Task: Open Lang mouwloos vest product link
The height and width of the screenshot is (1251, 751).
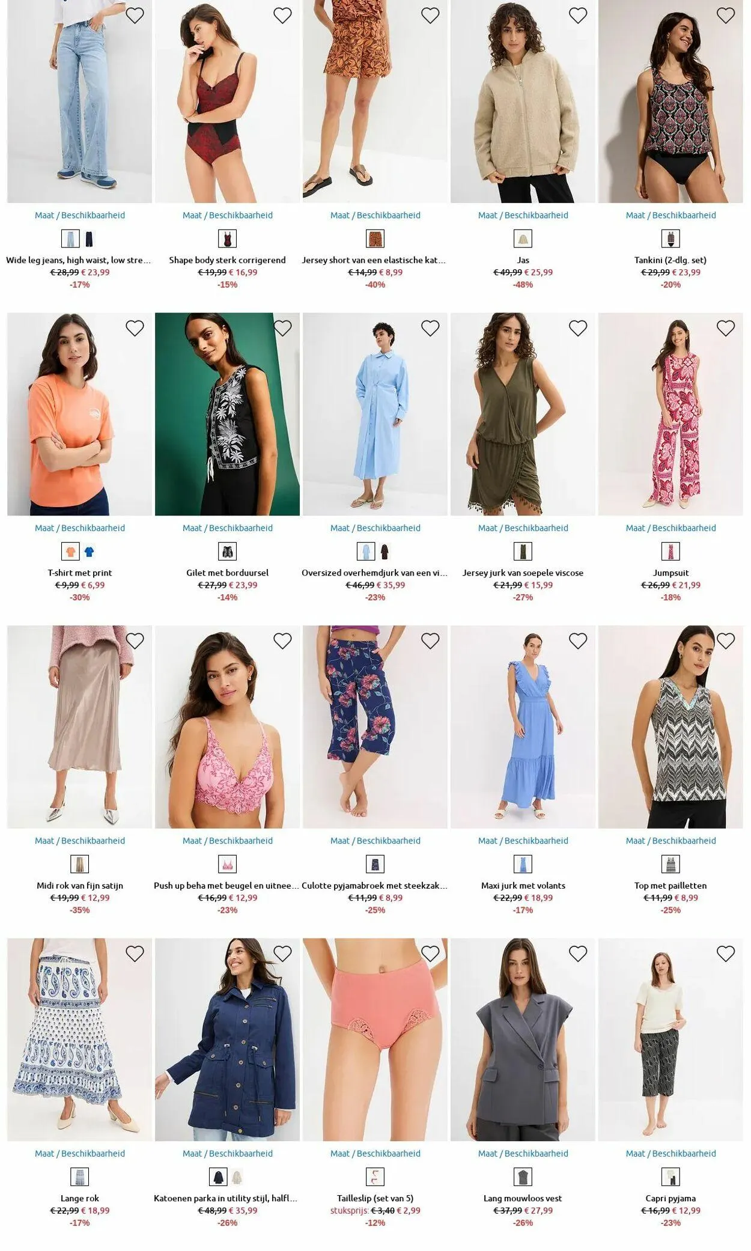Action: (523, 1198)
